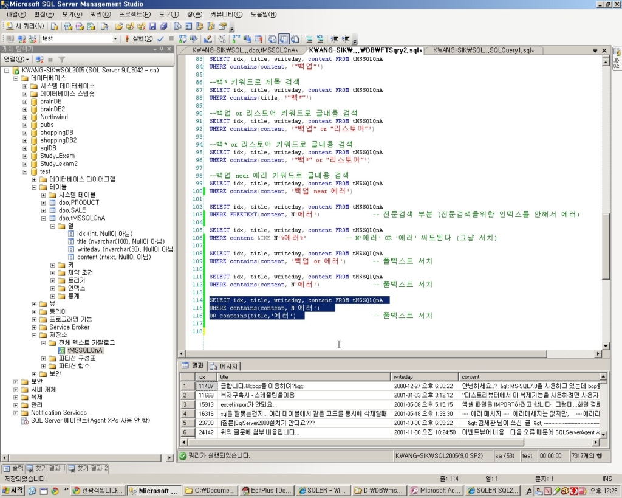Select the content (ntext) column item
Image resolution: width=622 pixels, height=498 pixels.
click(x=114, y=257)
